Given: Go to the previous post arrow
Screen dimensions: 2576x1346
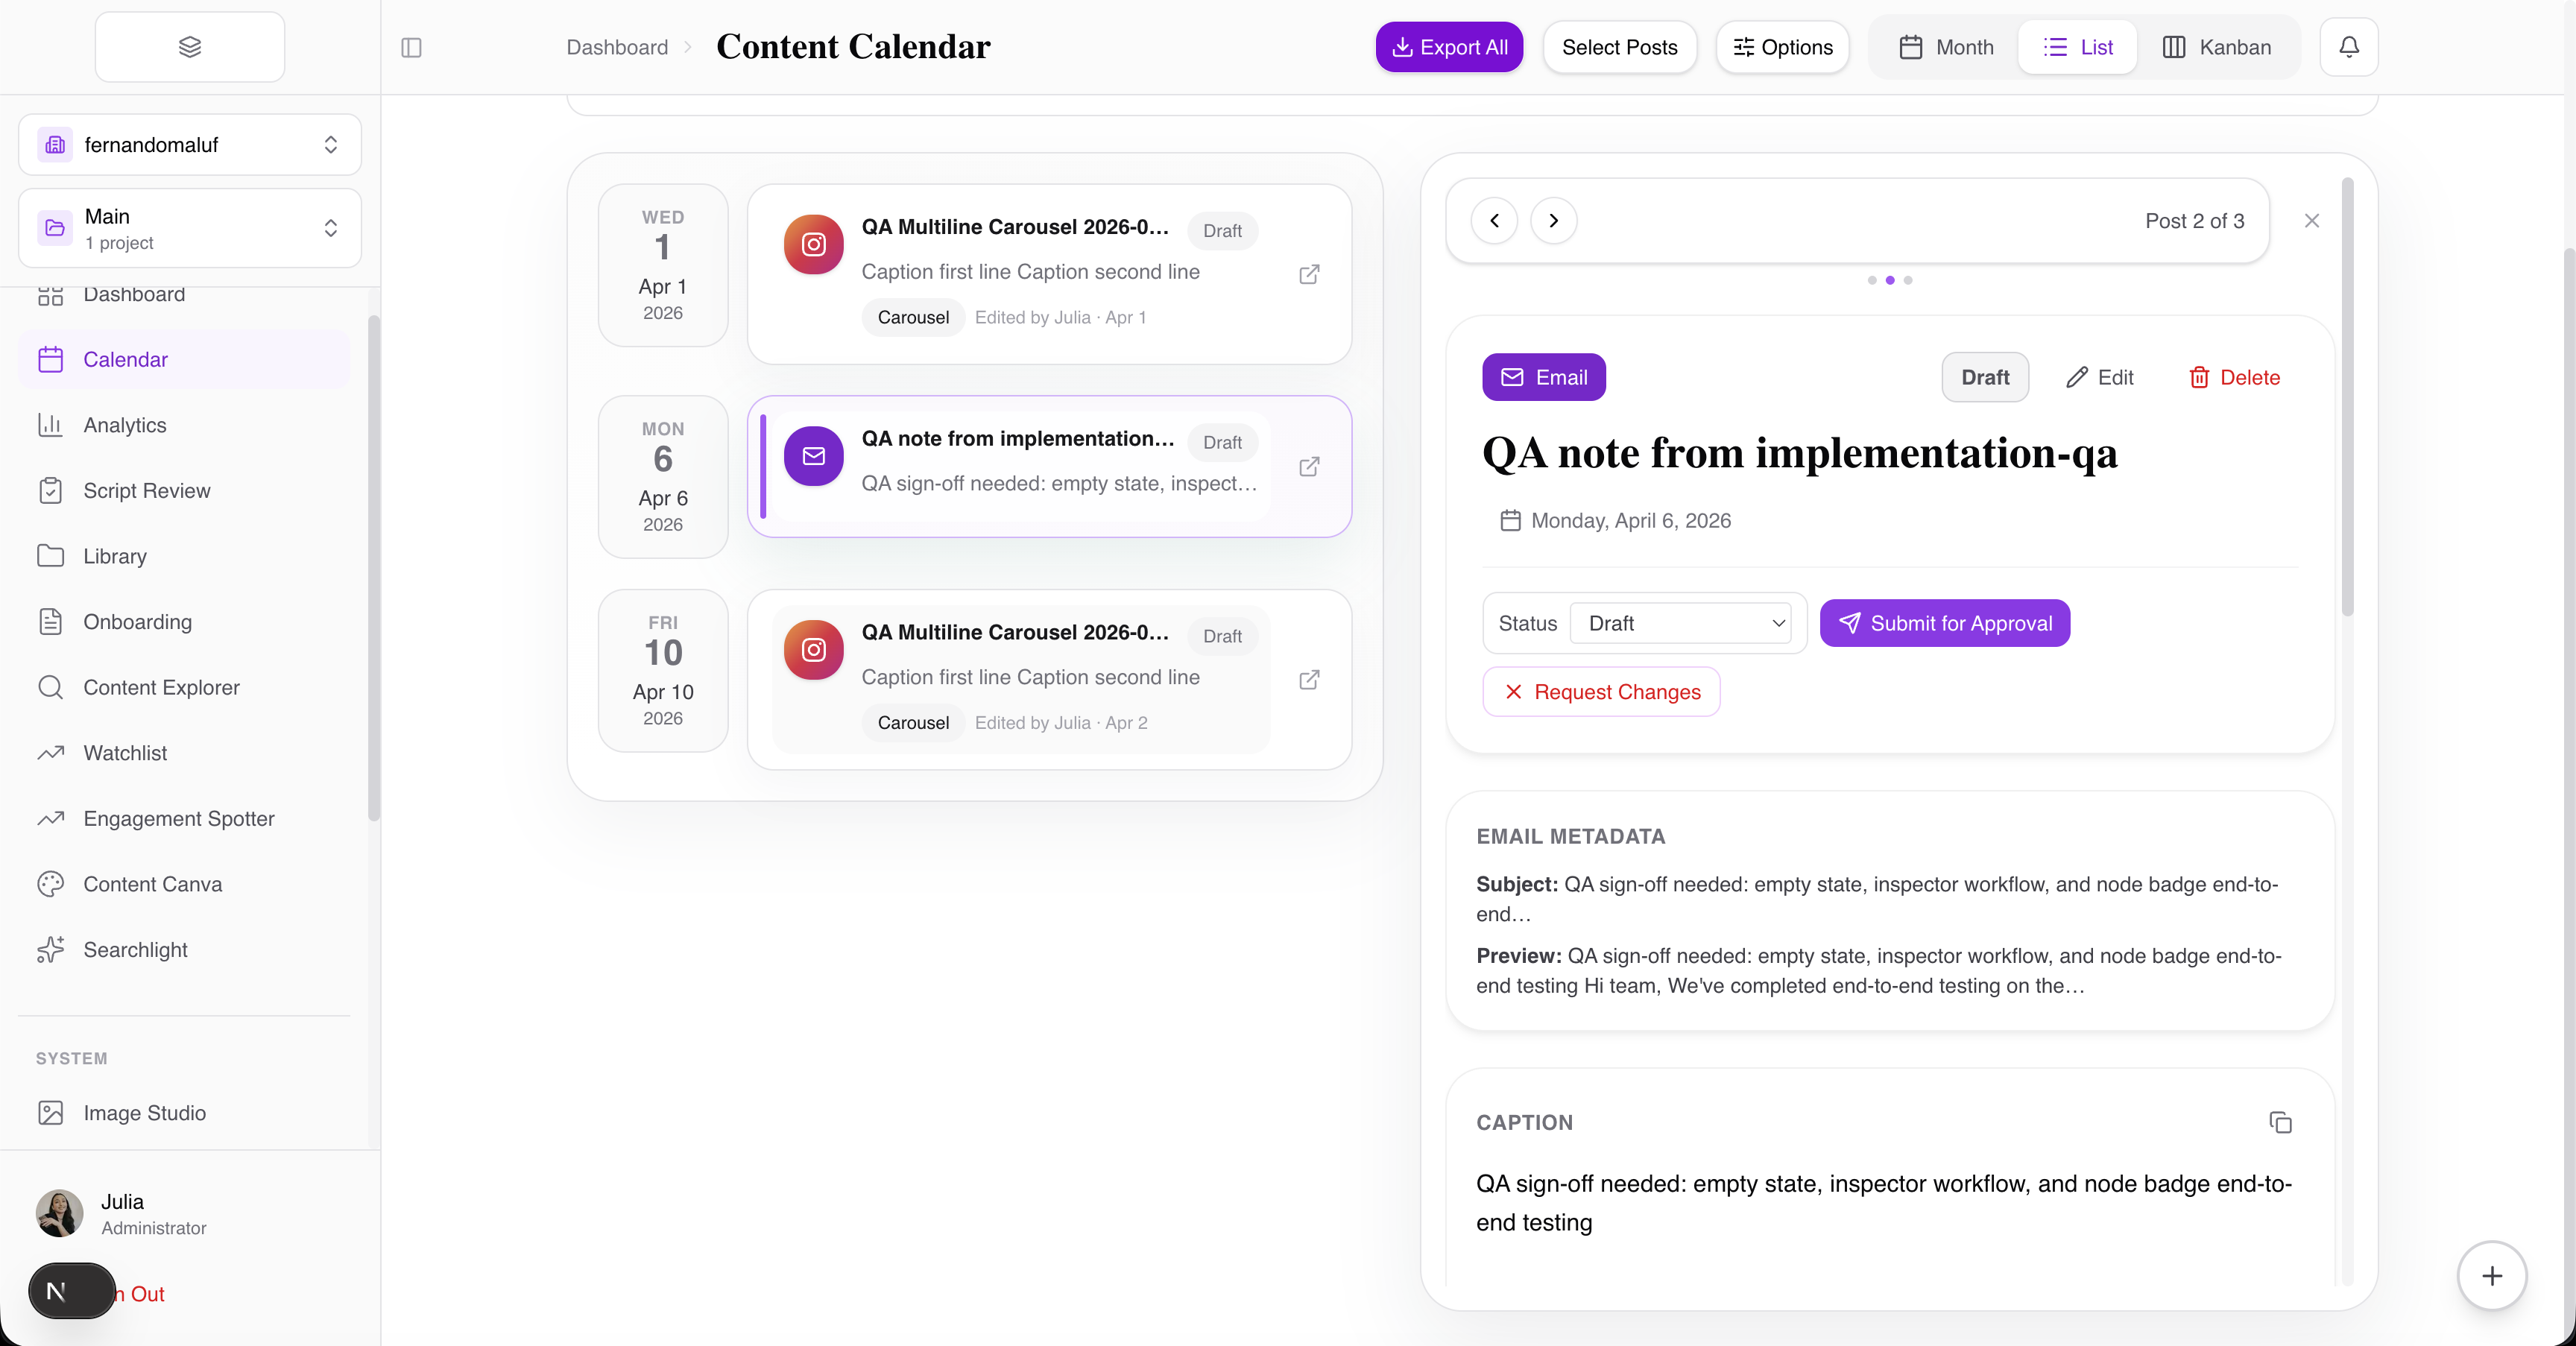Looking at the screenshot, I should 1494,221.
